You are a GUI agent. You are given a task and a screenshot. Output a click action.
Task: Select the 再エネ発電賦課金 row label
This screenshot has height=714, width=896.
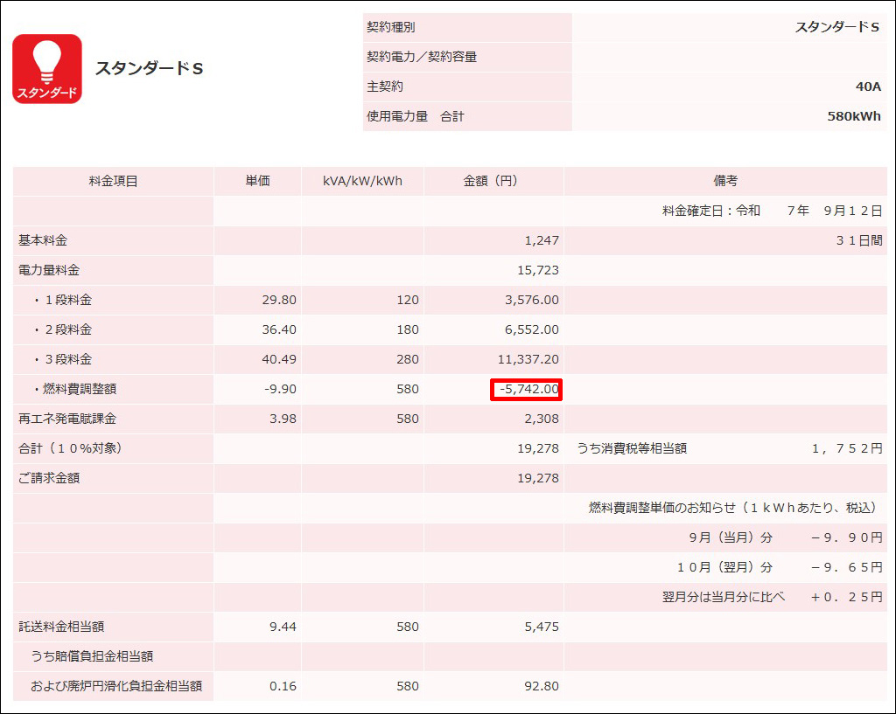[x=67, y=419]
